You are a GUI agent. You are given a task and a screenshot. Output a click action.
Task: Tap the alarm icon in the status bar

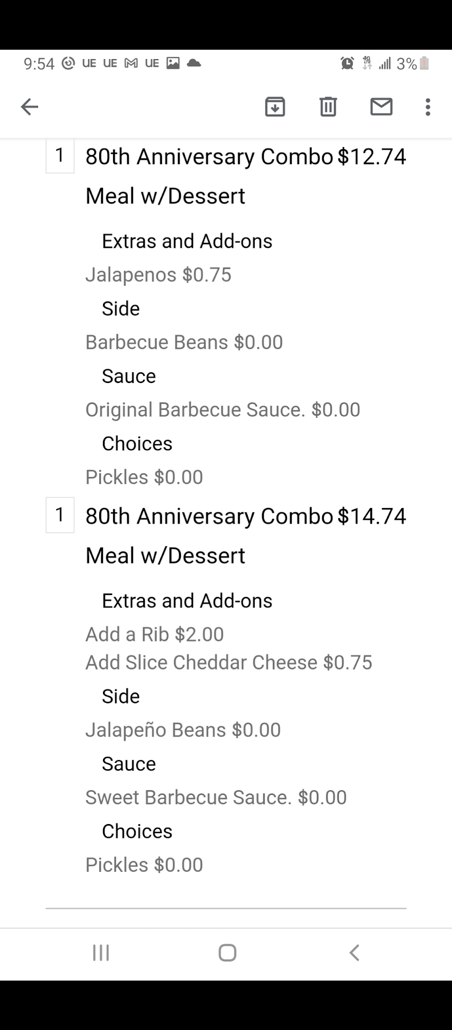(347, 63)
